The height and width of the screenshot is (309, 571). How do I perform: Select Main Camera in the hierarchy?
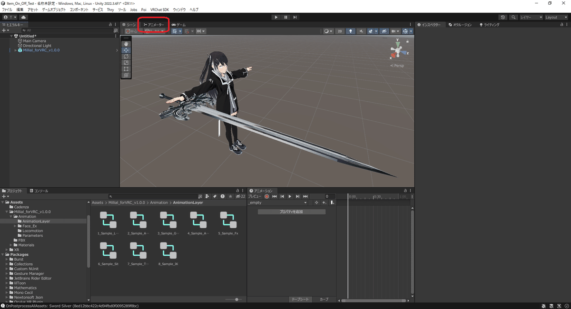(34, 41)
